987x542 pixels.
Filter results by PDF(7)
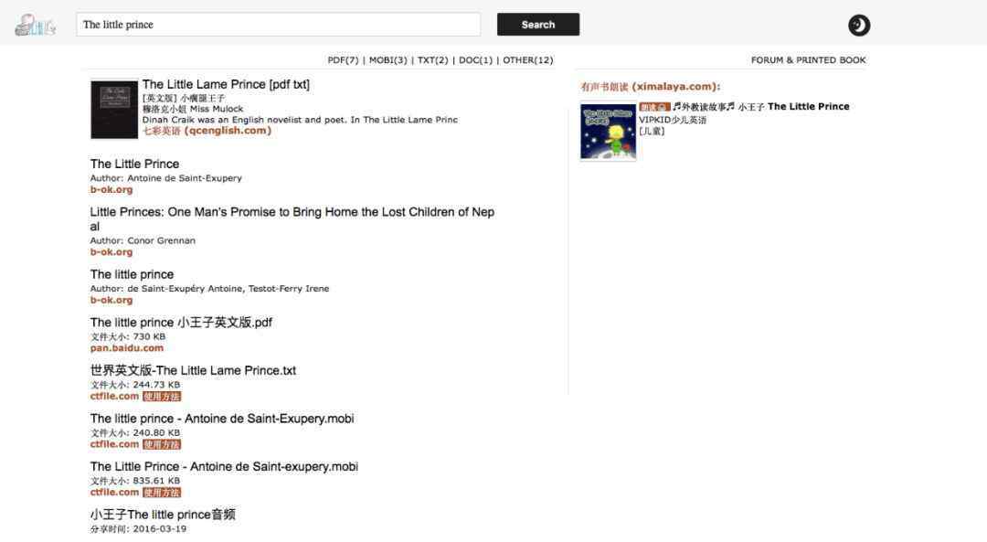tap(343, 60)
